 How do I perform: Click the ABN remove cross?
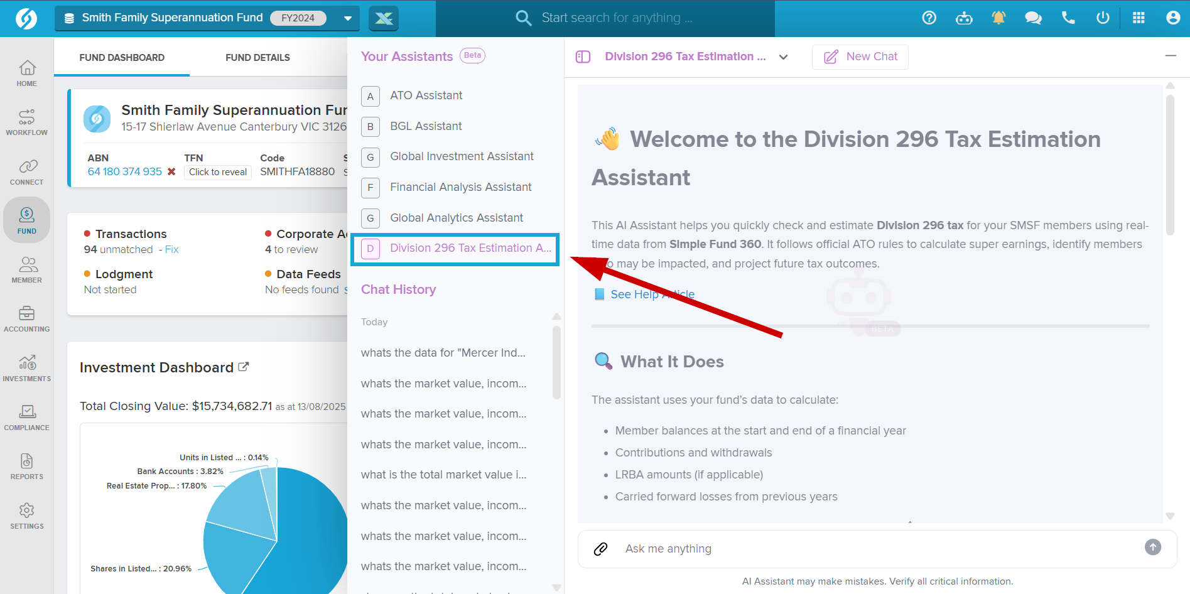pos(171,171)
